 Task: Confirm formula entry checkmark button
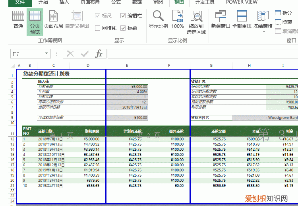[x=85, y=54]
